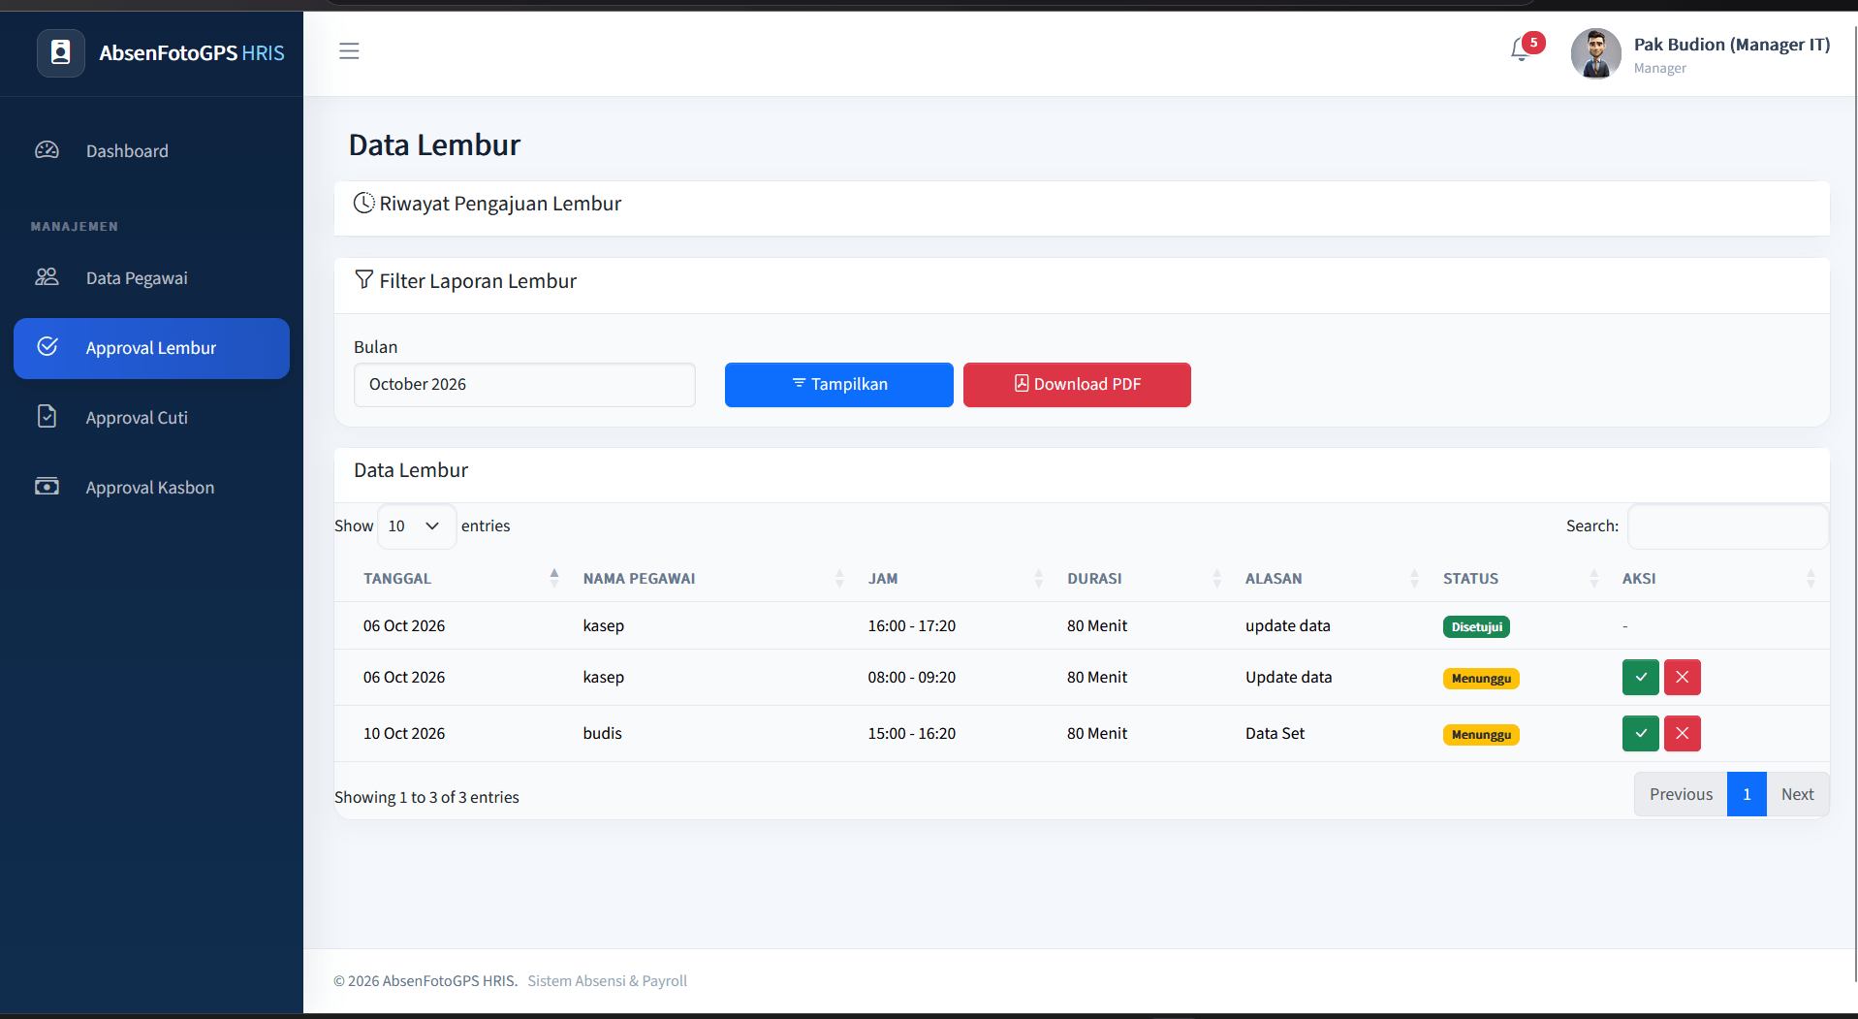Image resolution: width=1858 pixels, height=1019 pixels.
Task: Select Approval Lembur sidebar item
Action: click(152, 348)
